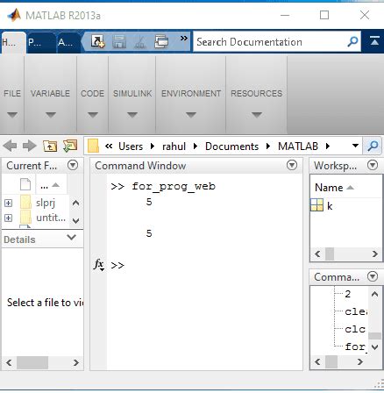Go forward to next folder
Viewport: 384px width, 393px height.
pos(30,146)
